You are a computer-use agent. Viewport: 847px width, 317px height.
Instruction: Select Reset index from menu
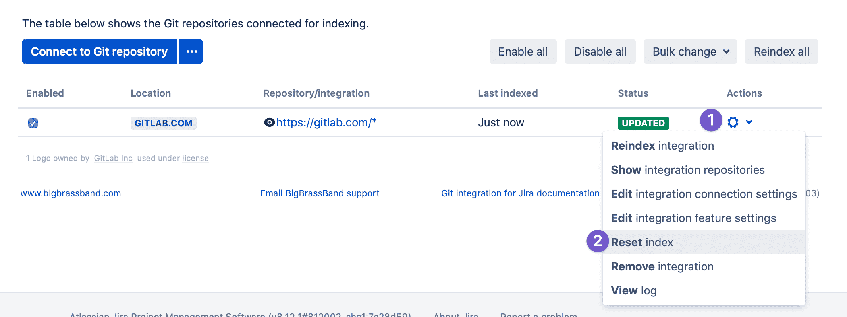pyautogui.click(x=642, y=242)
